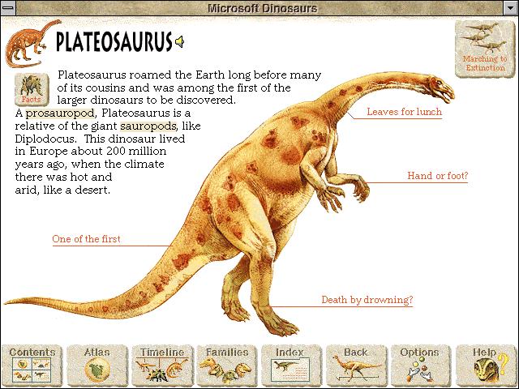
Task: Click the Microsoft Dinosaurs title bar text
Action: pyautogui.click(x=262, y=8)
